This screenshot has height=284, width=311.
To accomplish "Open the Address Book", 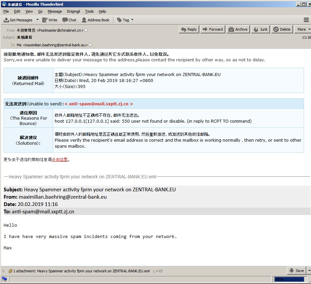I will coord(95,20).
